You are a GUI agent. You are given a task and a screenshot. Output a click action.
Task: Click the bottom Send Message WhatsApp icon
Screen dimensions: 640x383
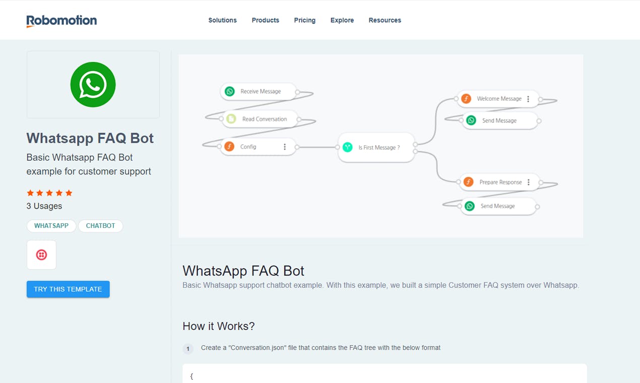tap(470, 206)
